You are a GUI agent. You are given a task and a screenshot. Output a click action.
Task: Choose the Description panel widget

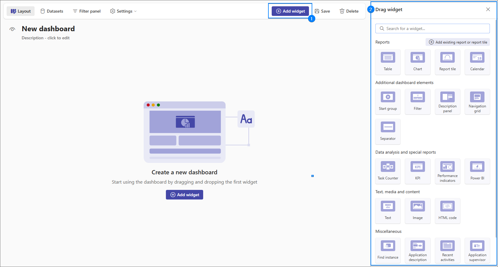tap(448, 101)
